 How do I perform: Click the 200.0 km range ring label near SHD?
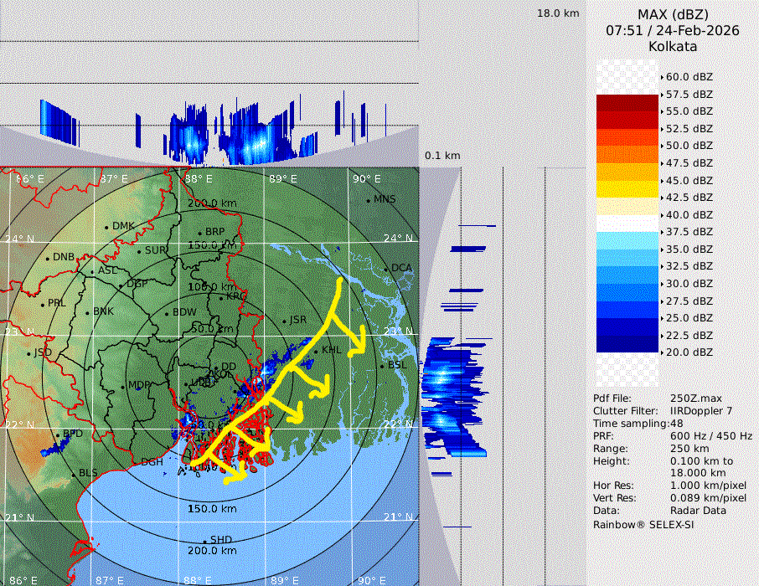point(211,551)
